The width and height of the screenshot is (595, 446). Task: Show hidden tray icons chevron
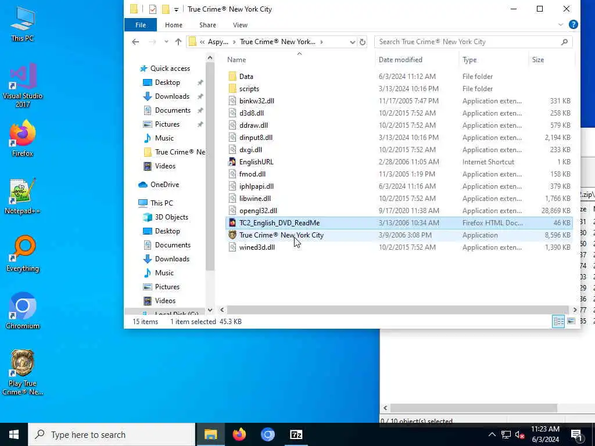pyautogui.click(x=492, y=434)
